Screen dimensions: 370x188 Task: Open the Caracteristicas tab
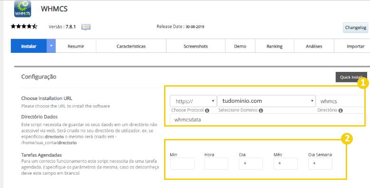coord(131,46)
